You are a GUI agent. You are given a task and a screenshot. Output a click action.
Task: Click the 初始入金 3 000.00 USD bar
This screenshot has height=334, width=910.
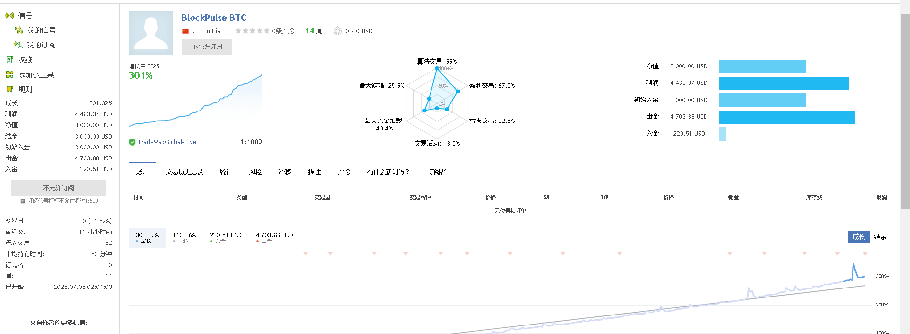tap(763, 100)
